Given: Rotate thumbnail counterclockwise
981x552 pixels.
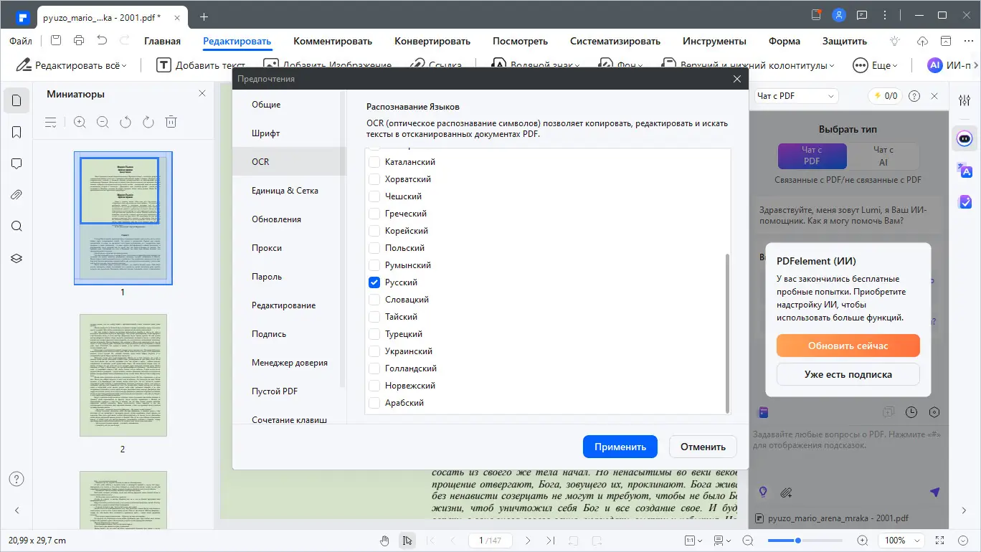Looking at the screenshot, I should (x=125, y=123).
